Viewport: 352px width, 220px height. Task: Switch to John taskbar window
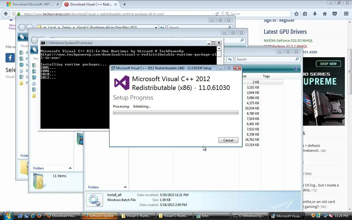[212, 216]
